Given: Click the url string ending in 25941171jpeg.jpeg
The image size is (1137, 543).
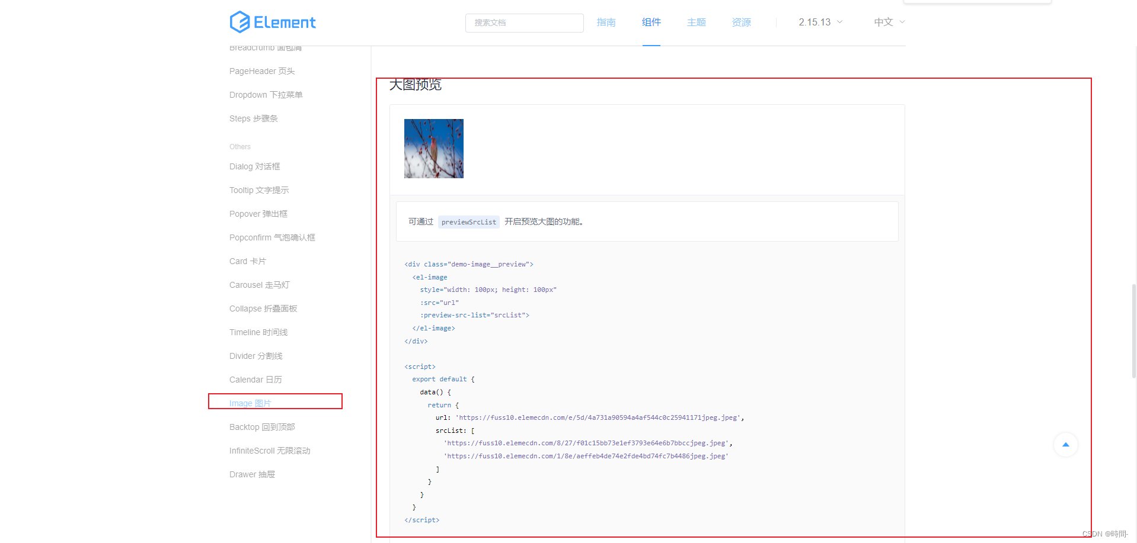Looking at the screenshot, I should (598, 417).
